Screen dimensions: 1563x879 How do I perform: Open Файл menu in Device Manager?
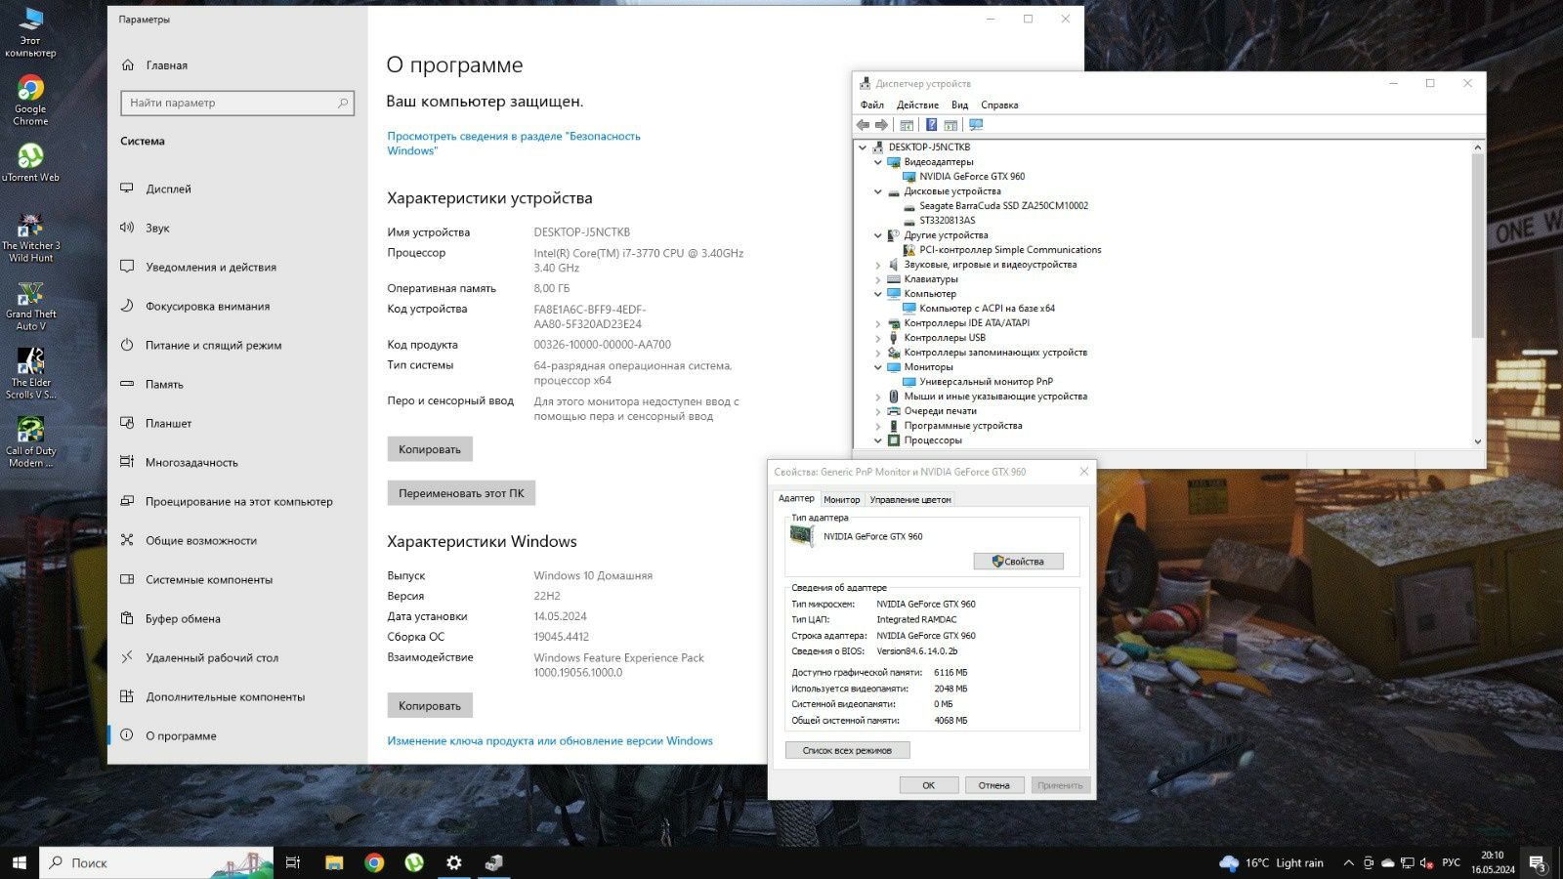[871, 105]
